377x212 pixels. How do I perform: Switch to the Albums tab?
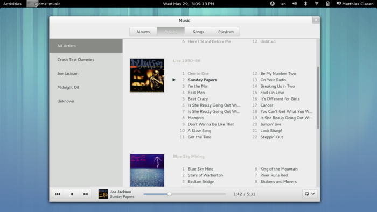(143, 32)
